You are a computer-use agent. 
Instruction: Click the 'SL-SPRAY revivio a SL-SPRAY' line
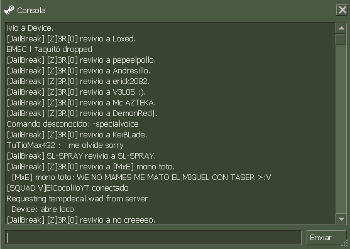coord(81,156)
